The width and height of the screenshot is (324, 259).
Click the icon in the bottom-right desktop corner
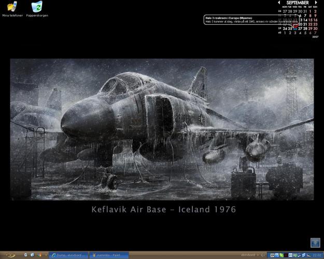[x=314, y=242]
